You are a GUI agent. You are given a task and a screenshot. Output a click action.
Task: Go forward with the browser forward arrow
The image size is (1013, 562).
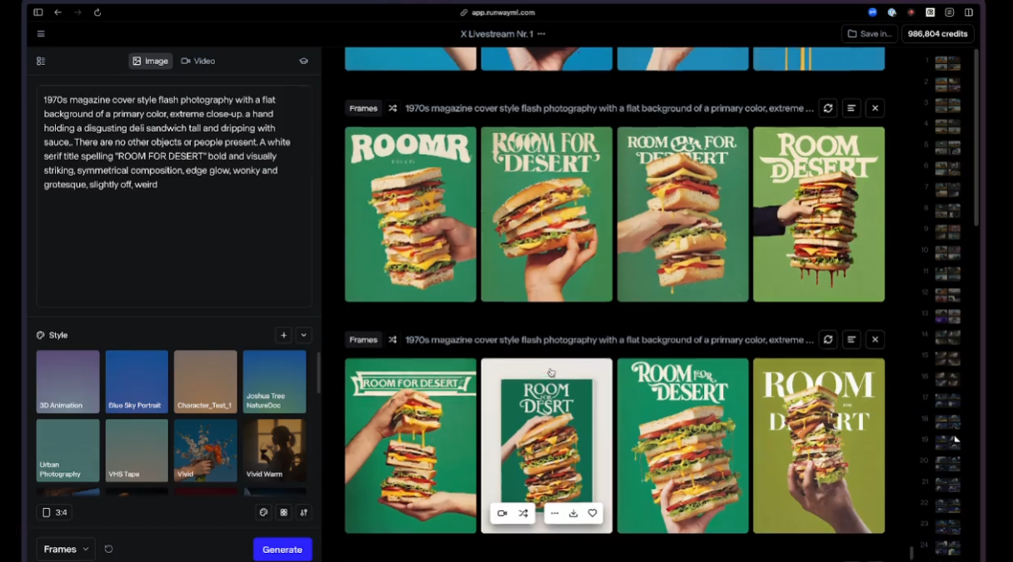click(x=77, y=12)
